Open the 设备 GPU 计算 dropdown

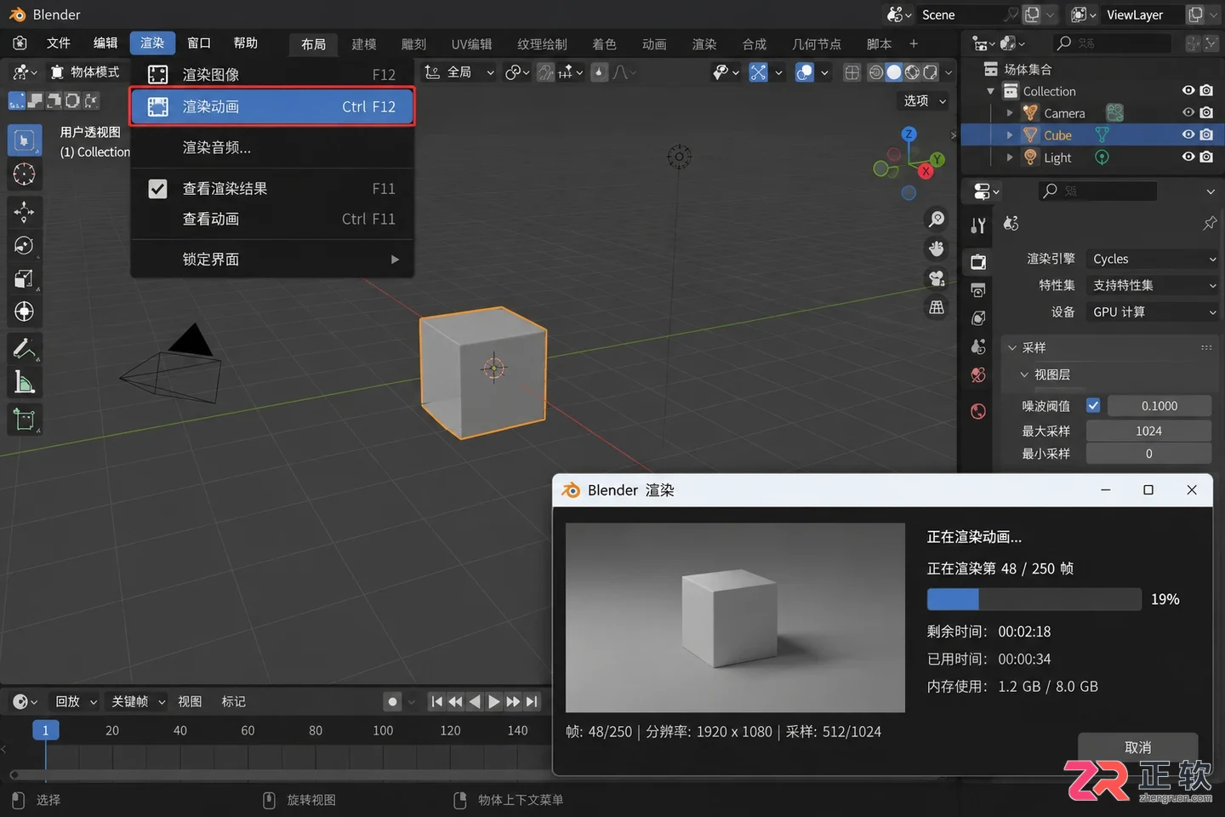pyautogui.click(x=1153, y=312)
